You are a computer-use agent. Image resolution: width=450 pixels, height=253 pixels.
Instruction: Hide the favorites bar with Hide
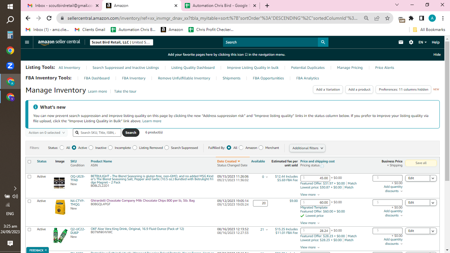point(437,55)
